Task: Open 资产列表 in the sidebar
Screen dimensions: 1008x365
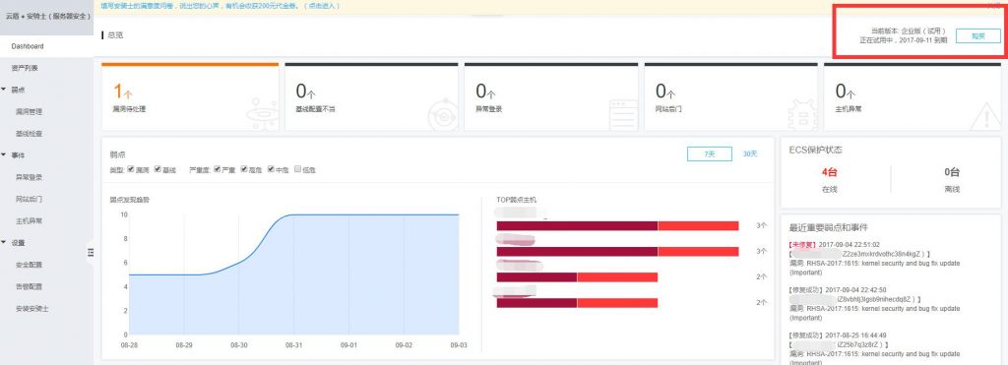Action: (24, 68)
